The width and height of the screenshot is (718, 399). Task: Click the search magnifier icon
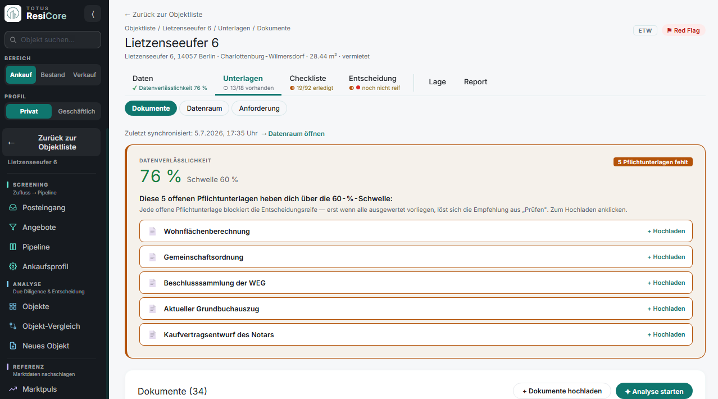click(x=13, y=40)
